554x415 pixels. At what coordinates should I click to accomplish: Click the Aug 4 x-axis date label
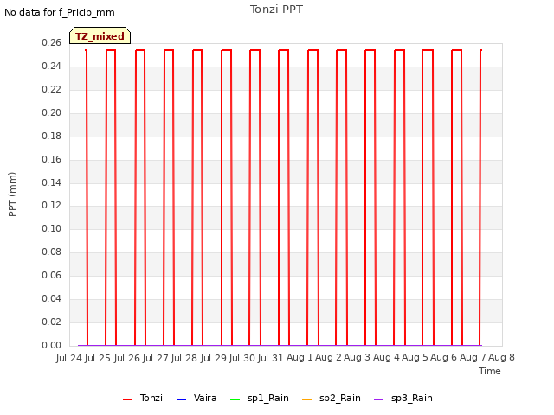(x=386, y=357)
